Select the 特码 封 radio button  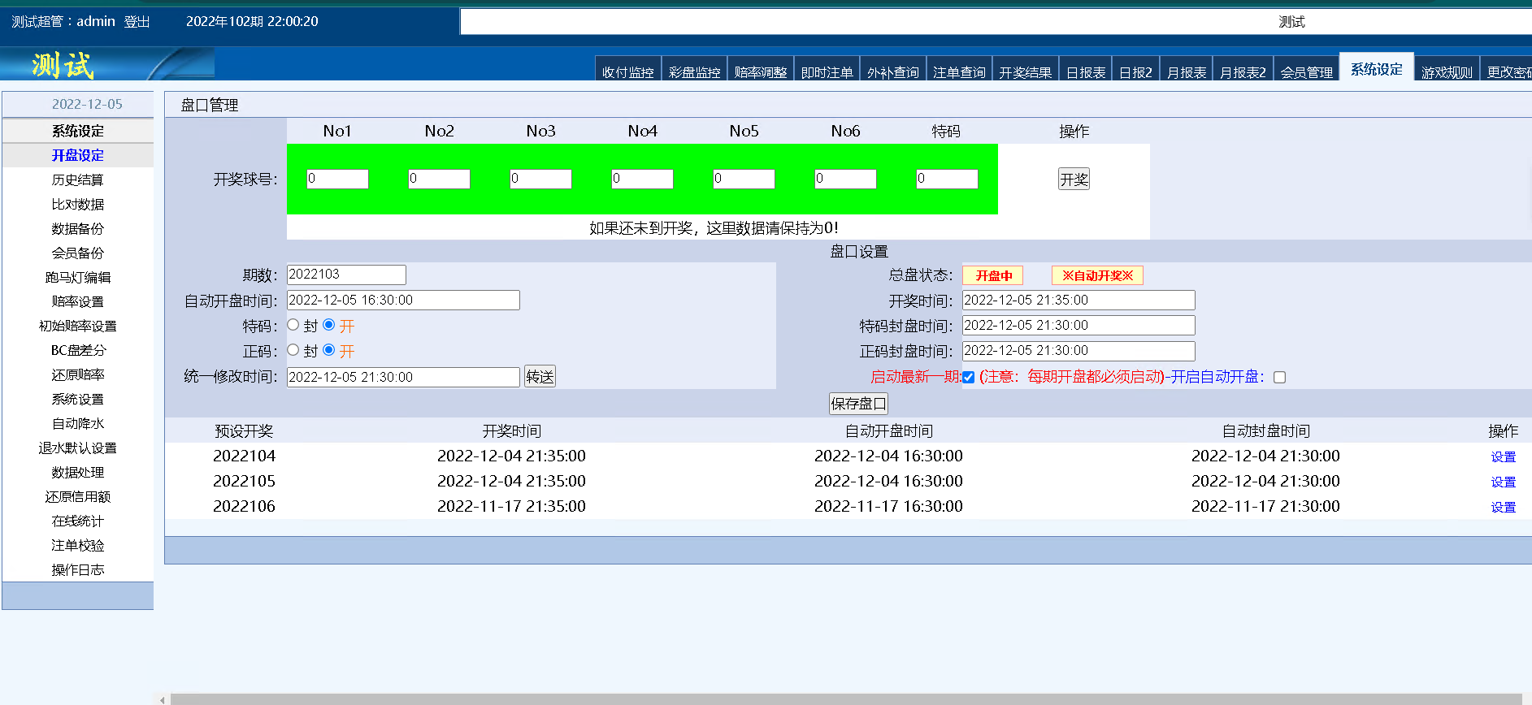pyautogui.click(x=293, y=325)
